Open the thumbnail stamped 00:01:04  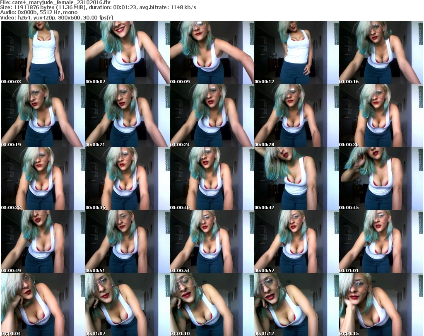[x=43, y=305]
